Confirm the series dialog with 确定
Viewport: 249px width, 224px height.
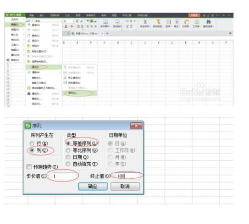pos(93,186)
